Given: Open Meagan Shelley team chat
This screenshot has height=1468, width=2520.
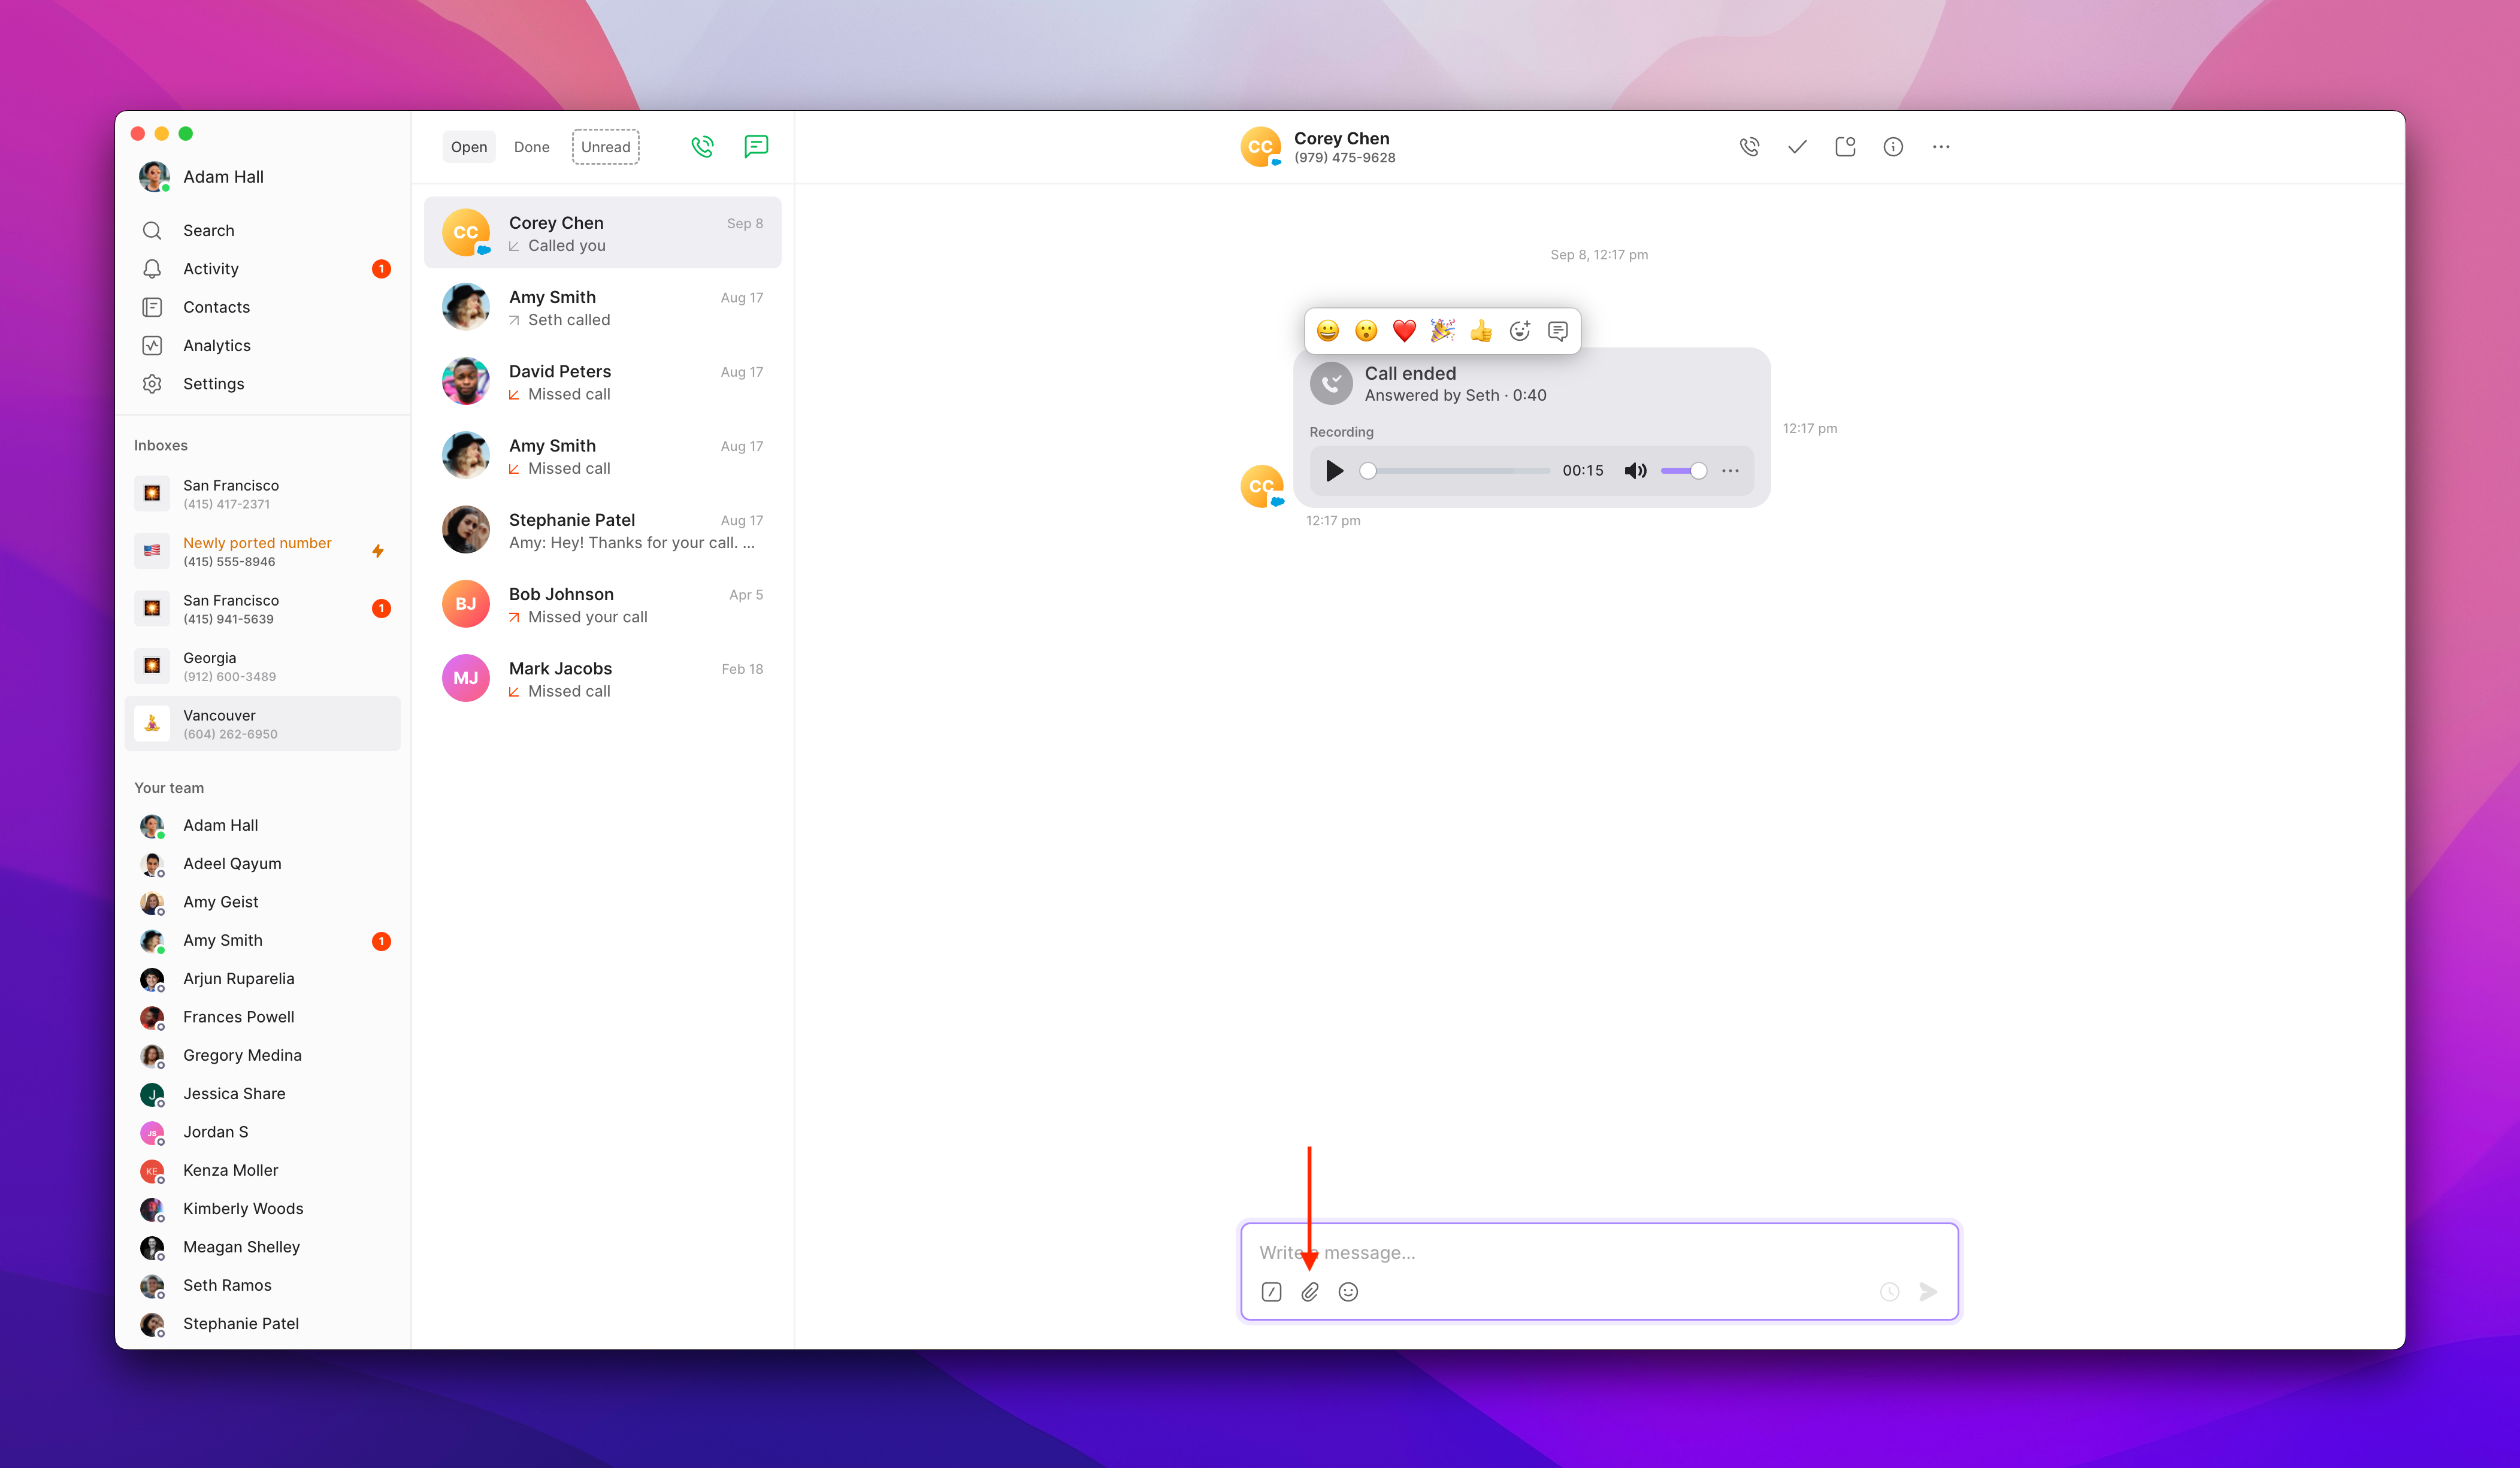Looking at the screenshot, I should (x=263, y=1247).
